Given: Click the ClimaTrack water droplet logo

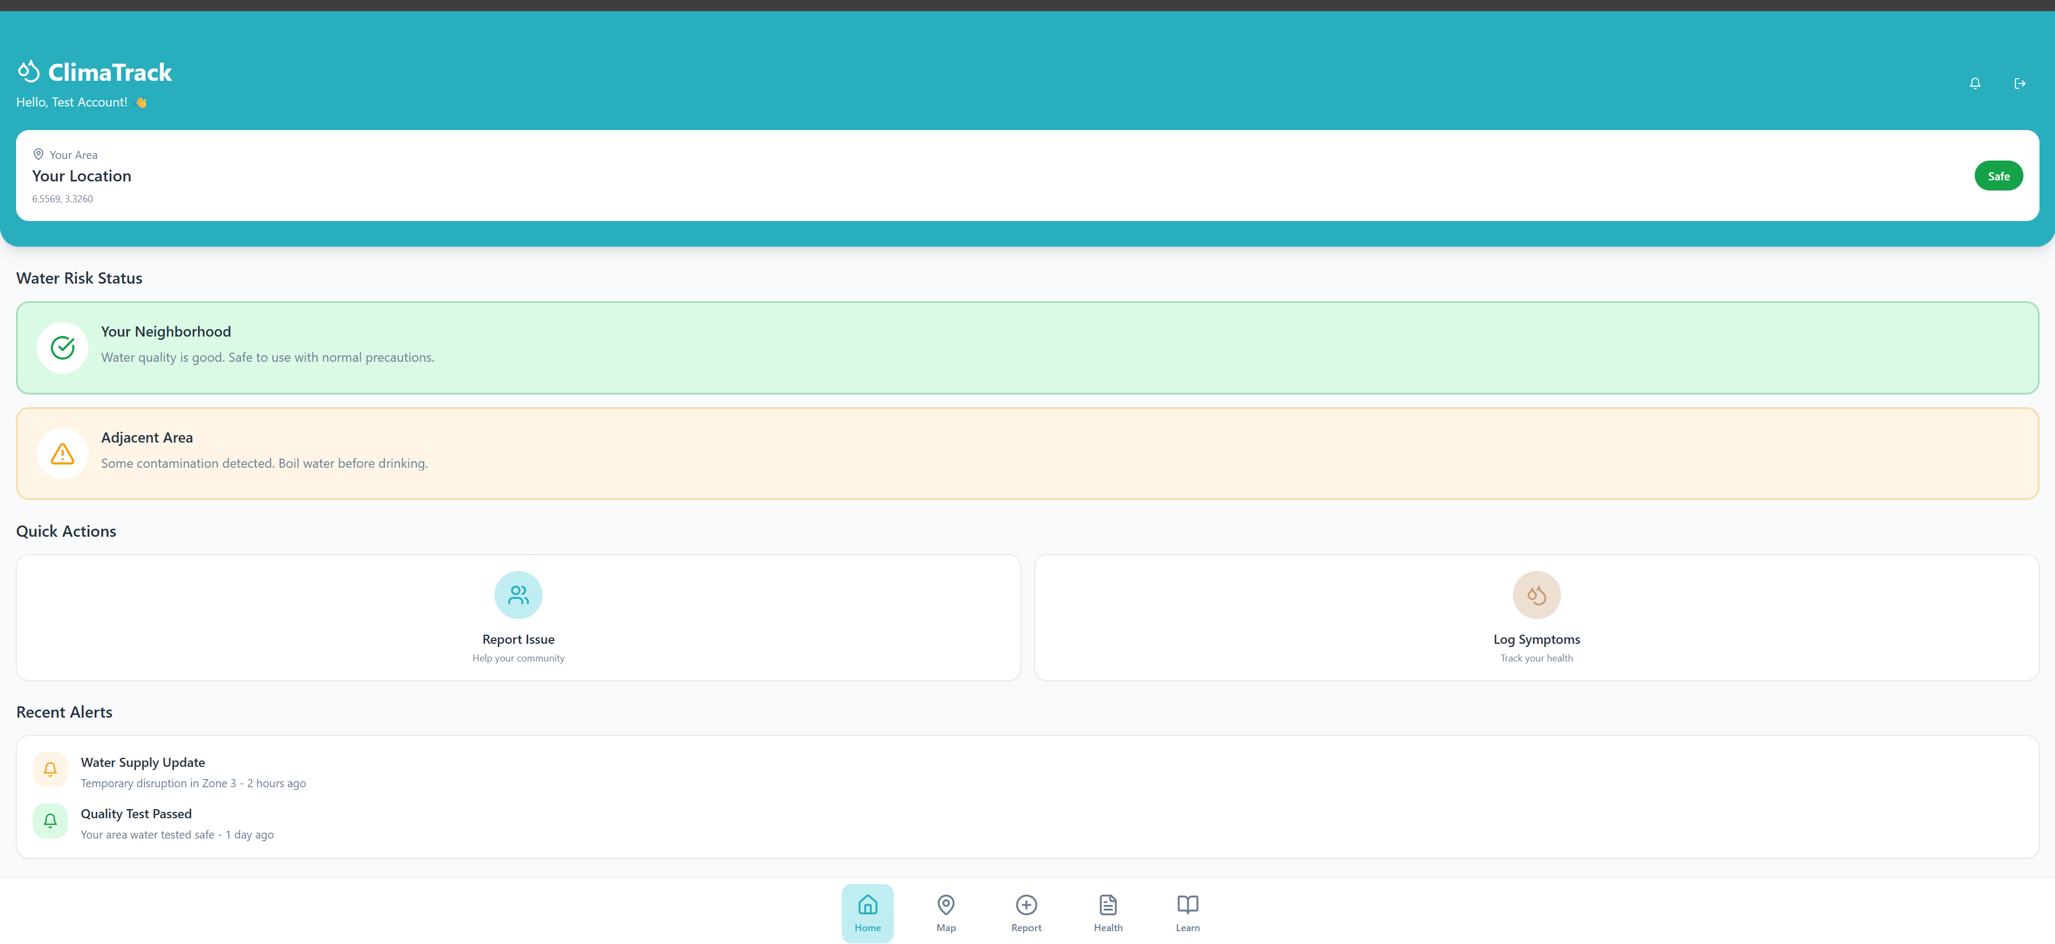Looking at the screenshot, I should (x=29, y=72).
